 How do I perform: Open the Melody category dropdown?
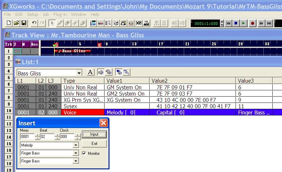[76, 145]
